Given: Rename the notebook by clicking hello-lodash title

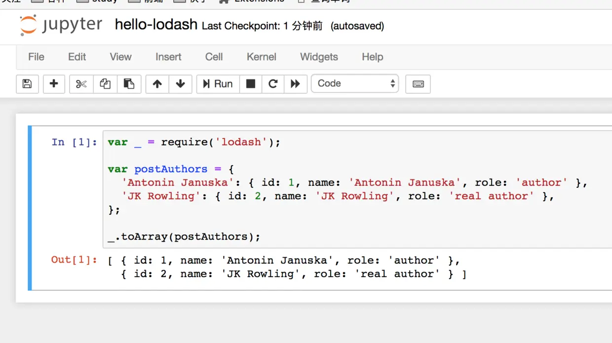Looking at the screenshot, I should click(x=155, y=25).
